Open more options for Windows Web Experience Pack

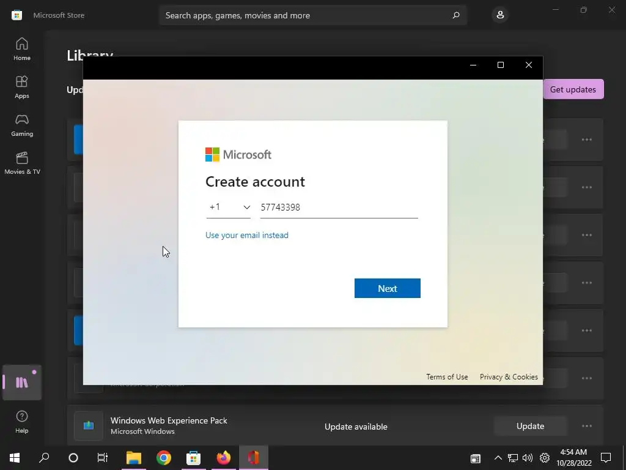[x=586, y=426]
